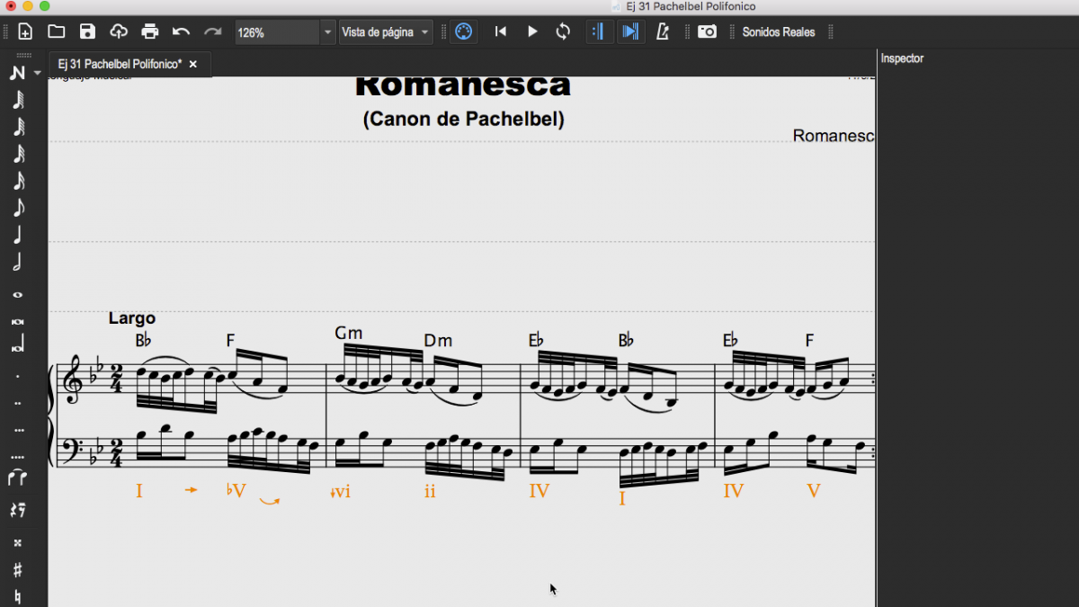This screenshot has width=1079, height=607.
Task: Create a new score with the toolbar icon
Action: pos(25,32)
